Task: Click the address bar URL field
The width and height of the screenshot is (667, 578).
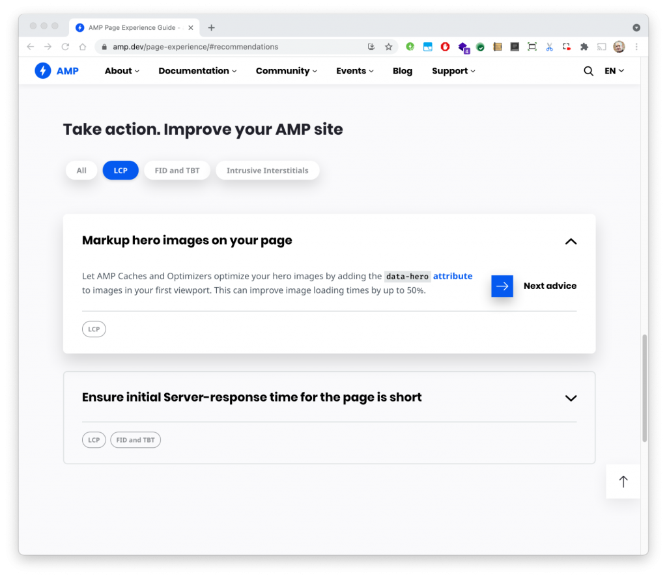Action: [238, 47]
